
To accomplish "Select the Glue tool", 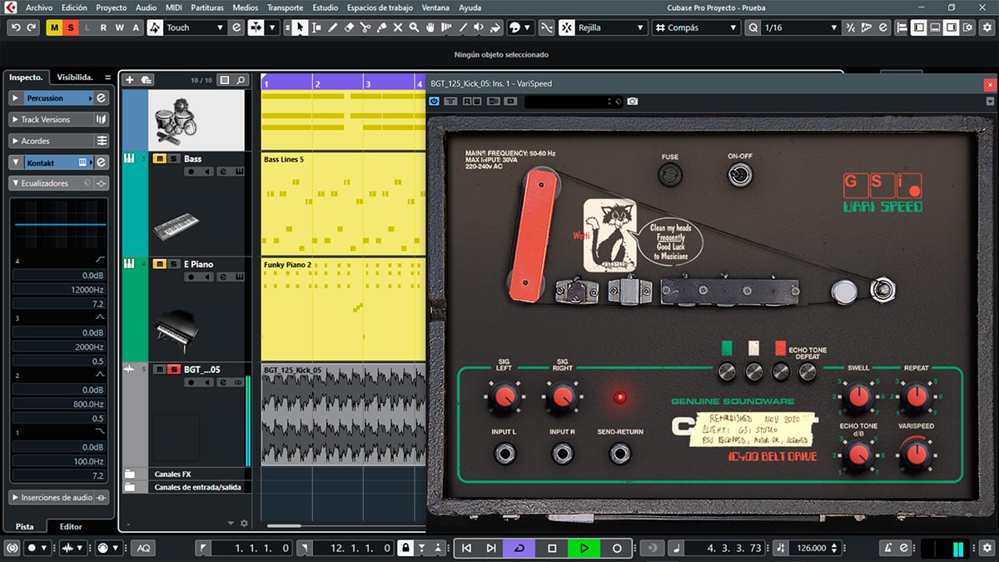I will pos(382,27).
